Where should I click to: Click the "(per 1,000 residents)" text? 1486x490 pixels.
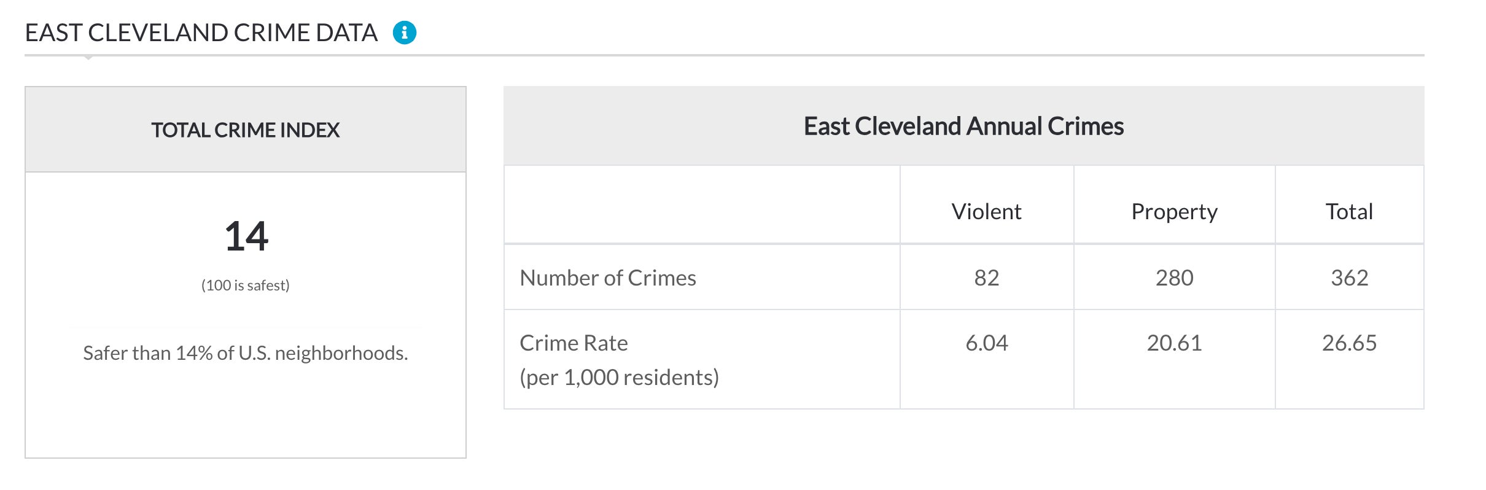click(619, 378)
